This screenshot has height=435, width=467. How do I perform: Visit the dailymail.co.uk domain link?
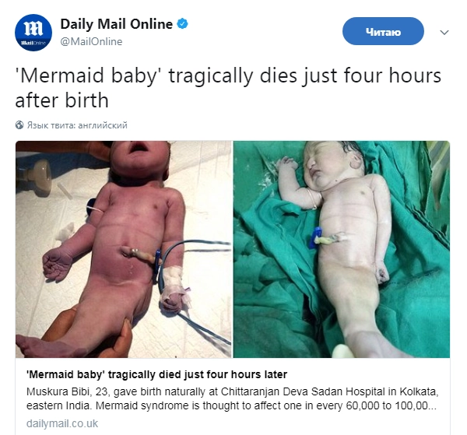click(x=62, y=423)
